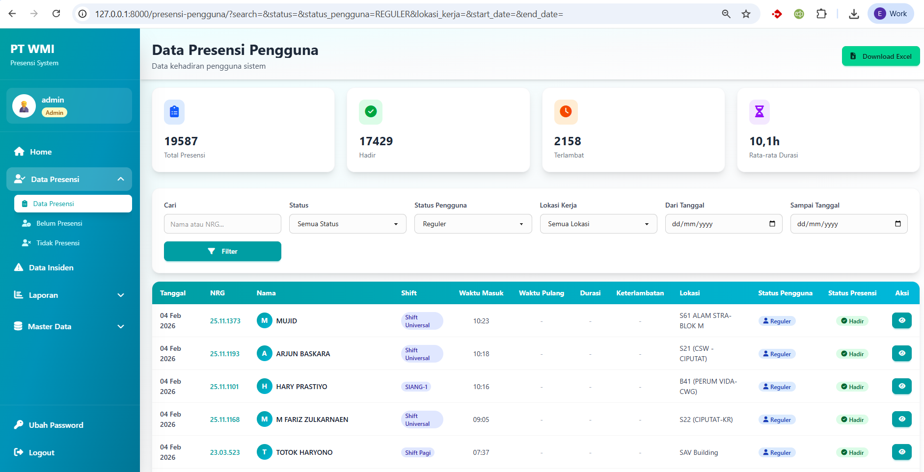
Task: Go to Belum Presensi submenu item
Action: point(59,223)
